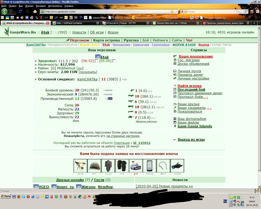
Task: Toggle the [08:52] health timer checkbox
Action: (x=96, y=61)
